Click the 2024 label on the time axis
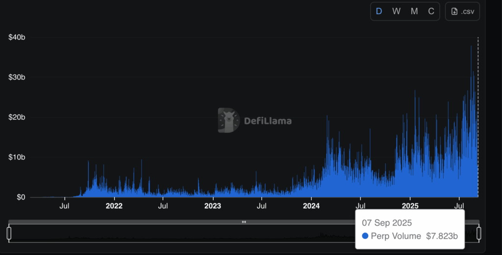 pyautogui.click(x=311, y=206)
